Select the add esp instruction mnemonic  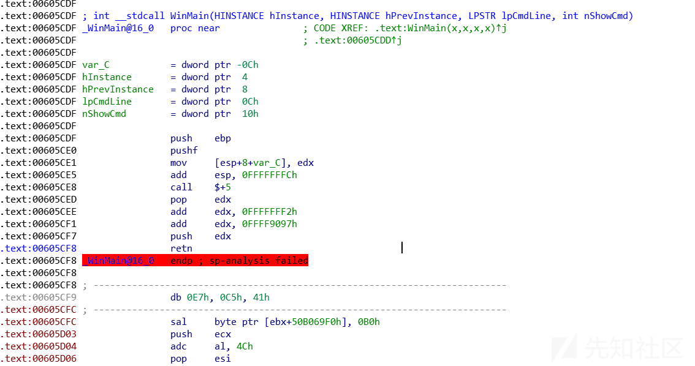pos(178,175)
